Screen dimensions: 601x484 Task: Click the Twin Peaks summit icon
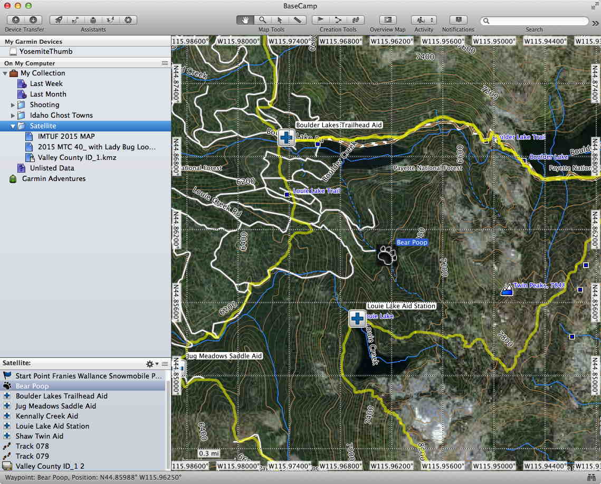coord(507,290)
